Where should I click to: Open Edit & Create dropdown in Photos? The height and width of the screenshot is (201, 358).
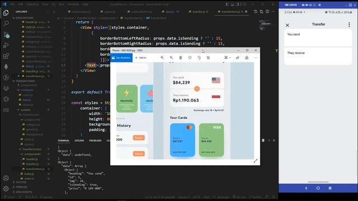(228, 58)
